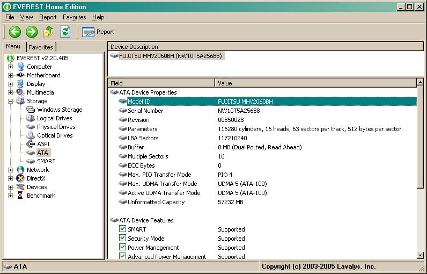The height and width of the screenshot is (274, 427).
Task: Click the Device Description header
Action: (x=266, y=47)
